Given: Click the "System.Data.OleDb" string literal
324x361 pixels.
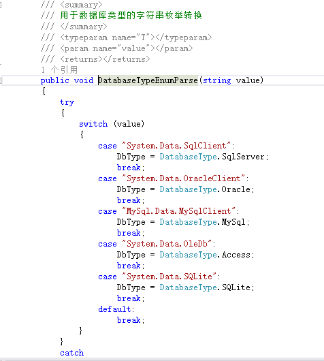Looking at the screenshot, I should 167,244.
